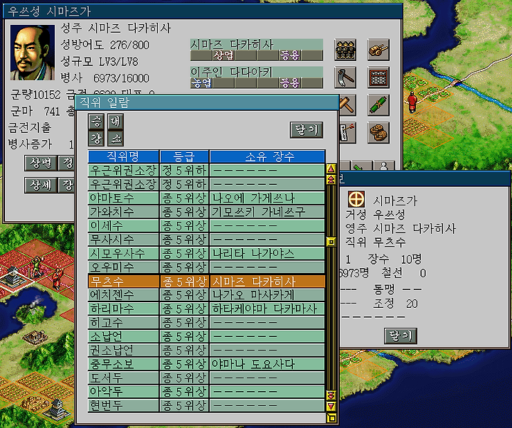Viewport: 512px width, 428px height.
Task: Click 시마즈 다카히사 officer task bar
Action: tap(257, 50)
